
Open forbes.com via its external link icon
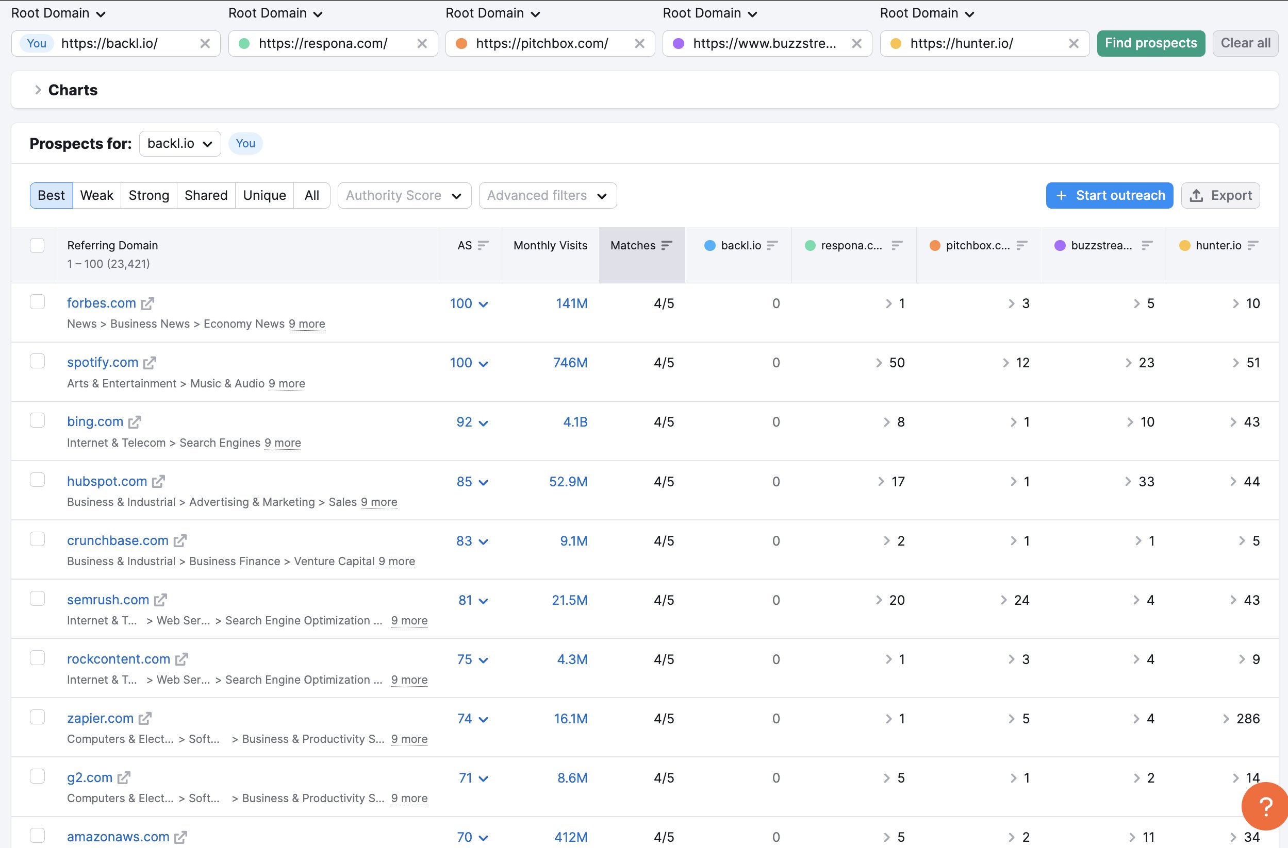coord(148,303)
